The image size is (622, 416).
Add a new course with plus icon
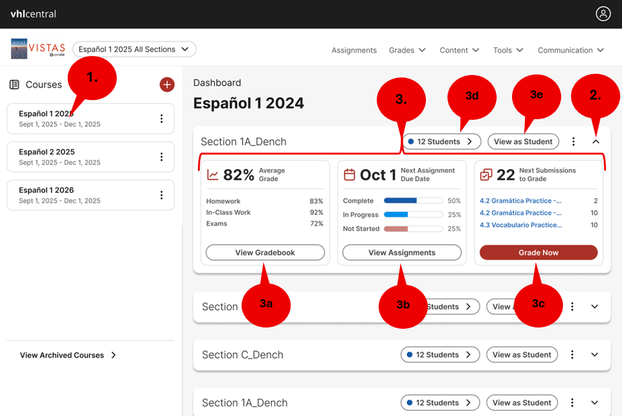tap(167, 84)
